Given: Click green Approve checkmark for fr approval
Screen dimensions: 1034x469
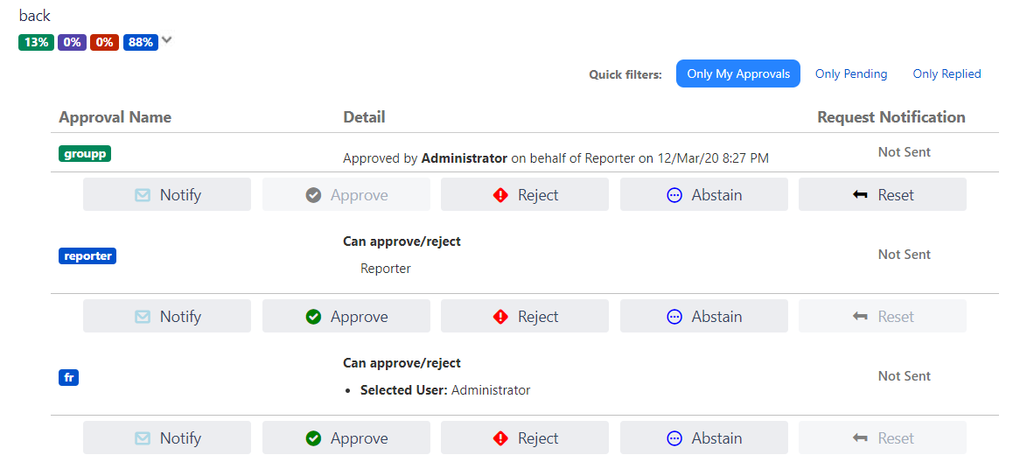Looking at the screenshot, I should [x=314, y=438].
